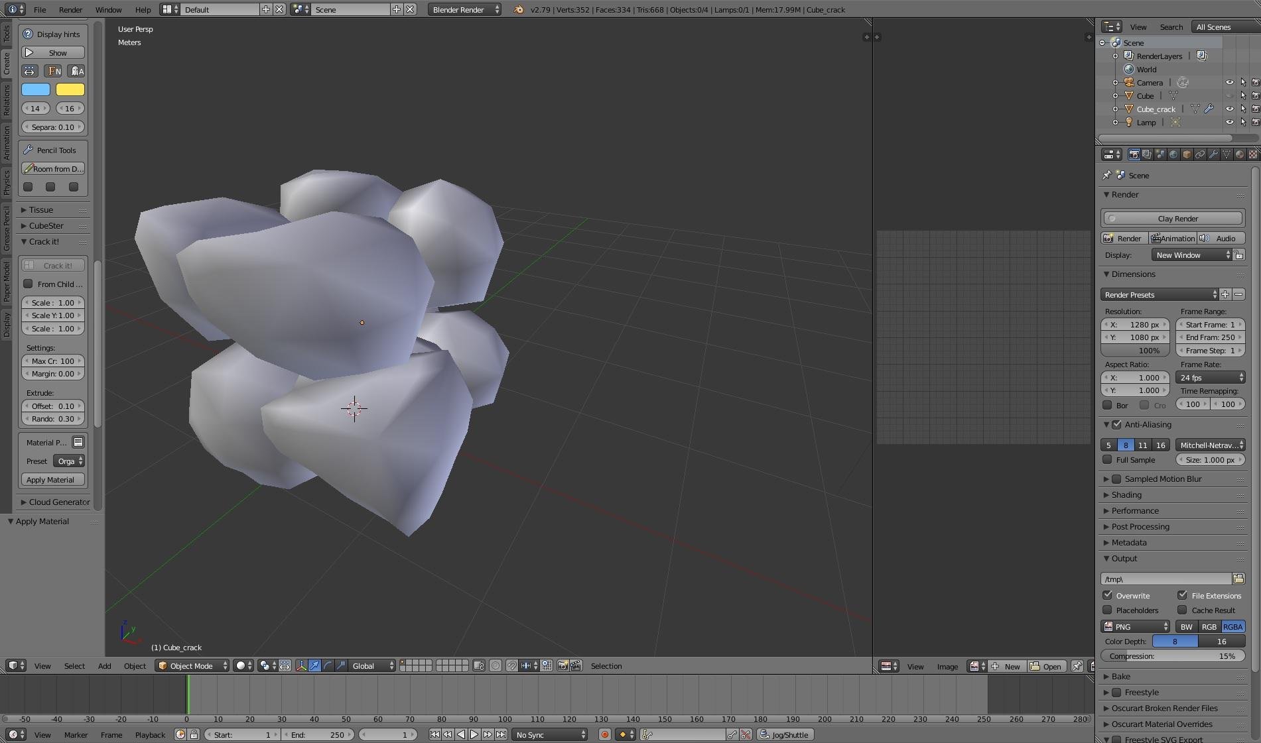Pin the properties context with pin icon
Screen dimensions: 1261x743
click(x=1106, y=175)
